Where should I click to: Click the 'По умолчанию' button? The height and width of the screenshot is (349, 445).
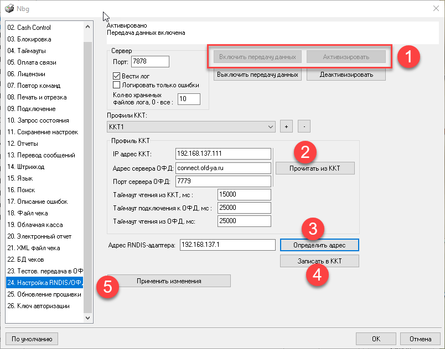tap(32, 339)
